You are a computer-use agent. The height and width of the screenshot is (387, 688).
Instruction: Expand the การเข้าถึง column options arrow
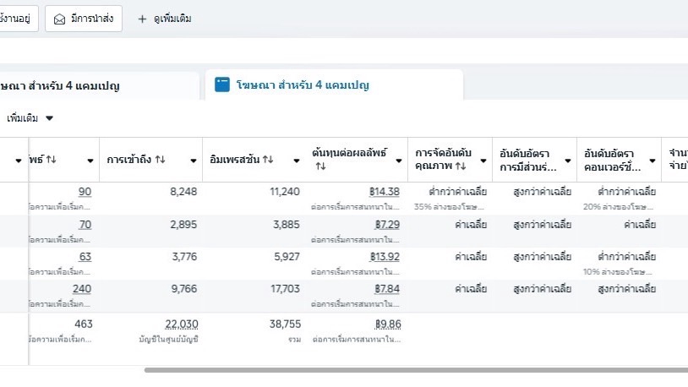[x=194, y=161]
